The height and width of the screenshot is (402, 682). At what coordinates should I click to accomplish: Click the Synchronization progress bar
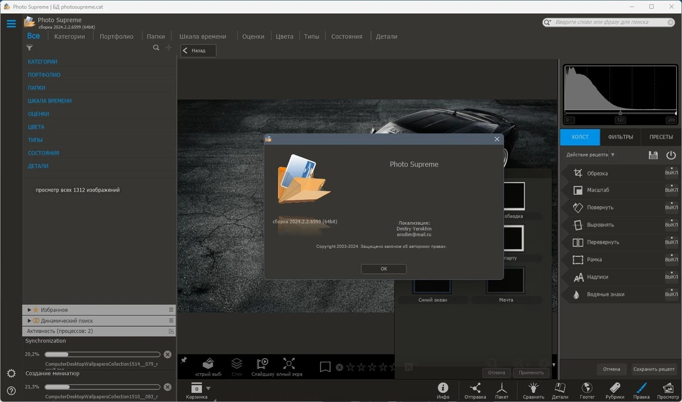point(102,354)
